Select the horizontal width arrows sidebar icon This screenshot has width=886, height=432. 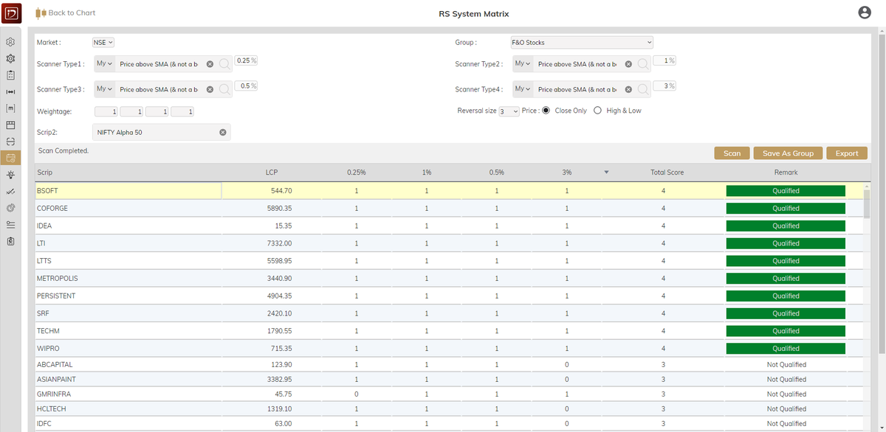11,92
